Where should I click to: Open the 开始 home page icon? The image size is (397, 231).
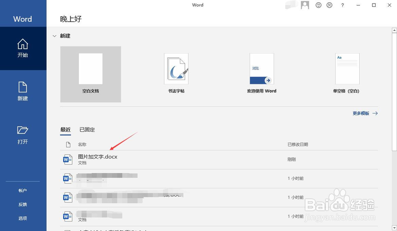pyautogui.click(x=23, y=44)
